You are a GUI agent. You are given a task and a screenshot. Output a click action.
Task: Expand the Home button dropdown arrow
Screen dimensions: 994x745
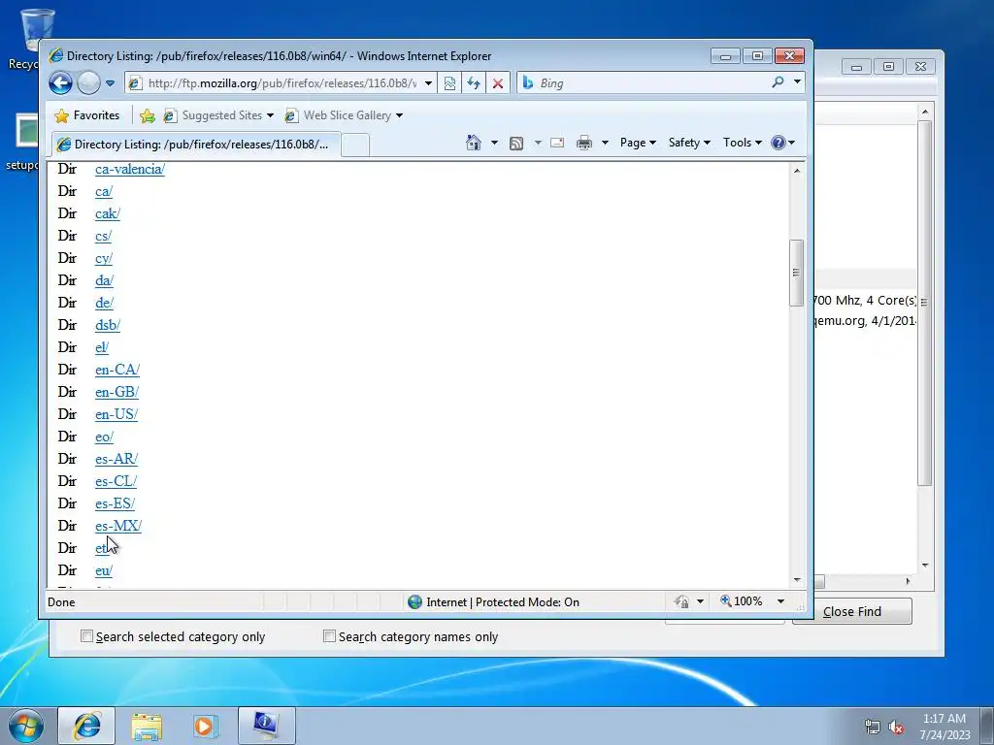pyautogui.click(x=494, y=143)
